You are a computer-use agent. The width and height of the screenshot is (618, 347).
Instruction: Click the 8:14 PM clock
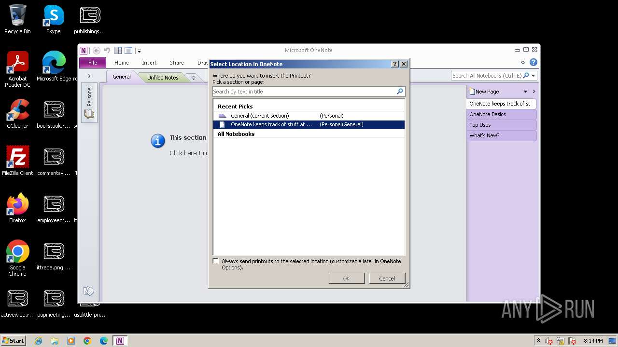click(x=593, y=341)
